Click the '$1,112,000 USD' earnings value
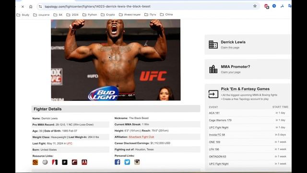This screenshot has height=173, width=307. tap(160, 143)
